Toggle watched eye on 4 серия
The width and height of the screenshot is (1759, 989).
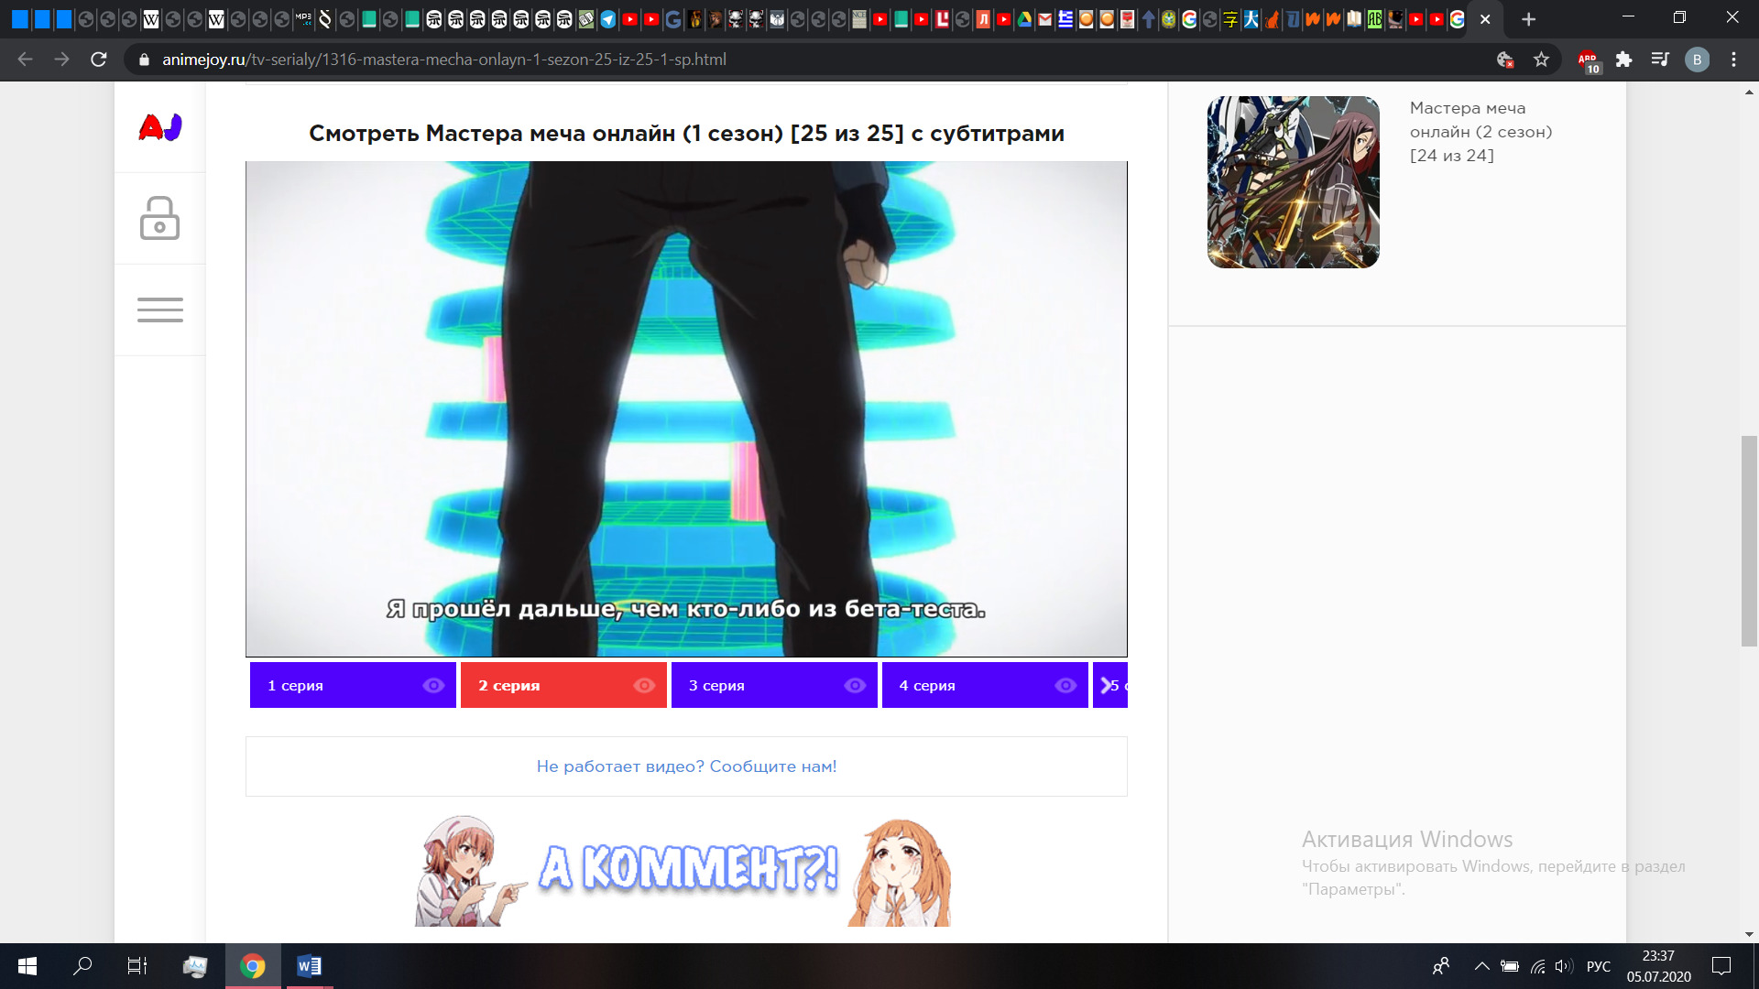1065,685
